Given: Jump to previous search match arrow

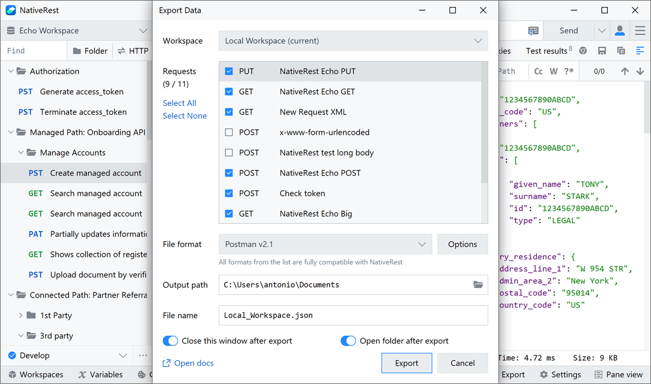Looking at the screenshot, I should point(625,71).
